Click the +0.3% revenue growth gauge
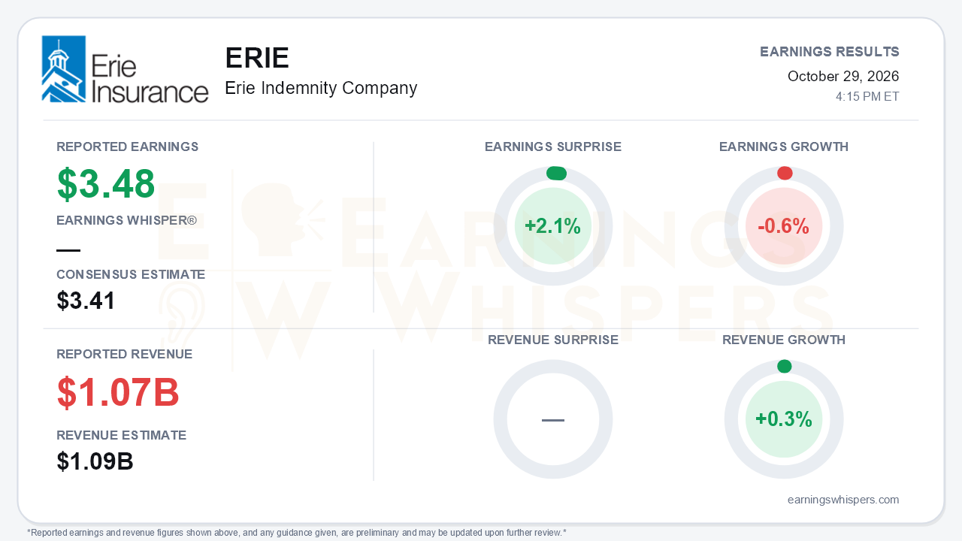Image resolution: width=962 pixels, height=541 pixels. tap(784, 419)
